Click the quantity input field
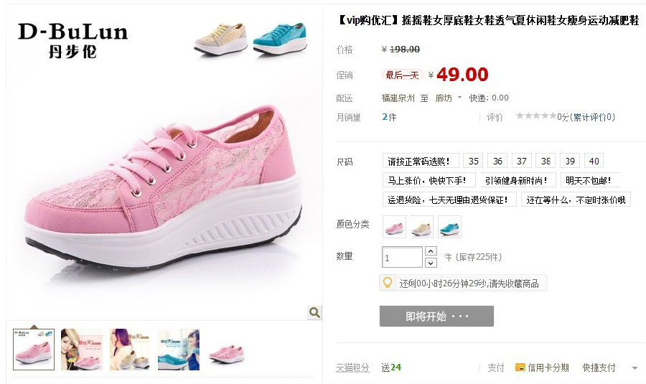Viewport: 646px width, 384px height. [402, 257]
